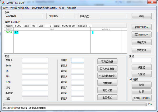The image size is (158, 112).
Task: Focus the 仪表类型 field
Action: coord(113,16)
